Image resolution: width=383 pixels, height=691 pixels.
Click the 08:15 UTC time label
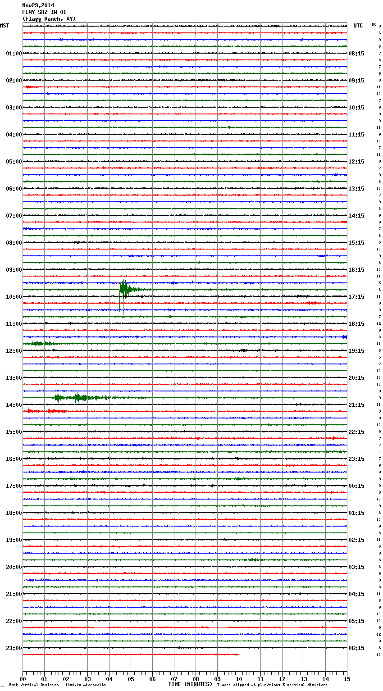click(356, 54)
